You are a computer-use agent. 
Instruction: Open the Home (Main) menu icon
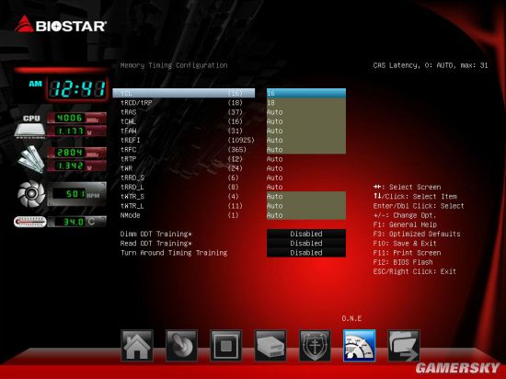(137, 346)
